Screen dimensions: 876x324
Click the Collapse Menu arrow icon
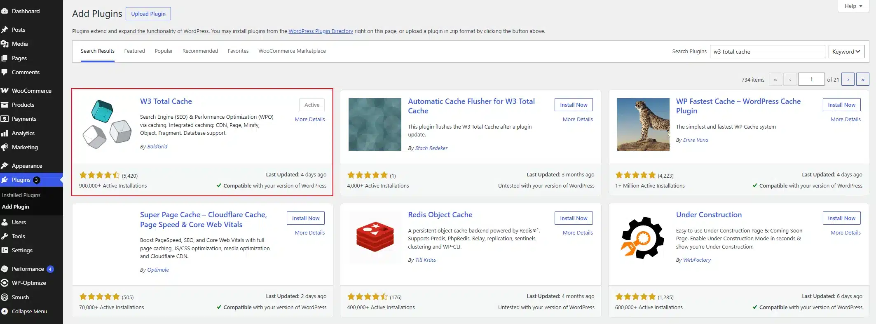pos(5,311)
